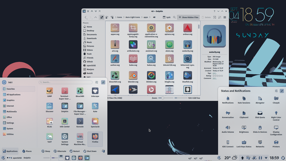
Task: Launch GIMP from the Favorites grid
Action: [49, 92]
